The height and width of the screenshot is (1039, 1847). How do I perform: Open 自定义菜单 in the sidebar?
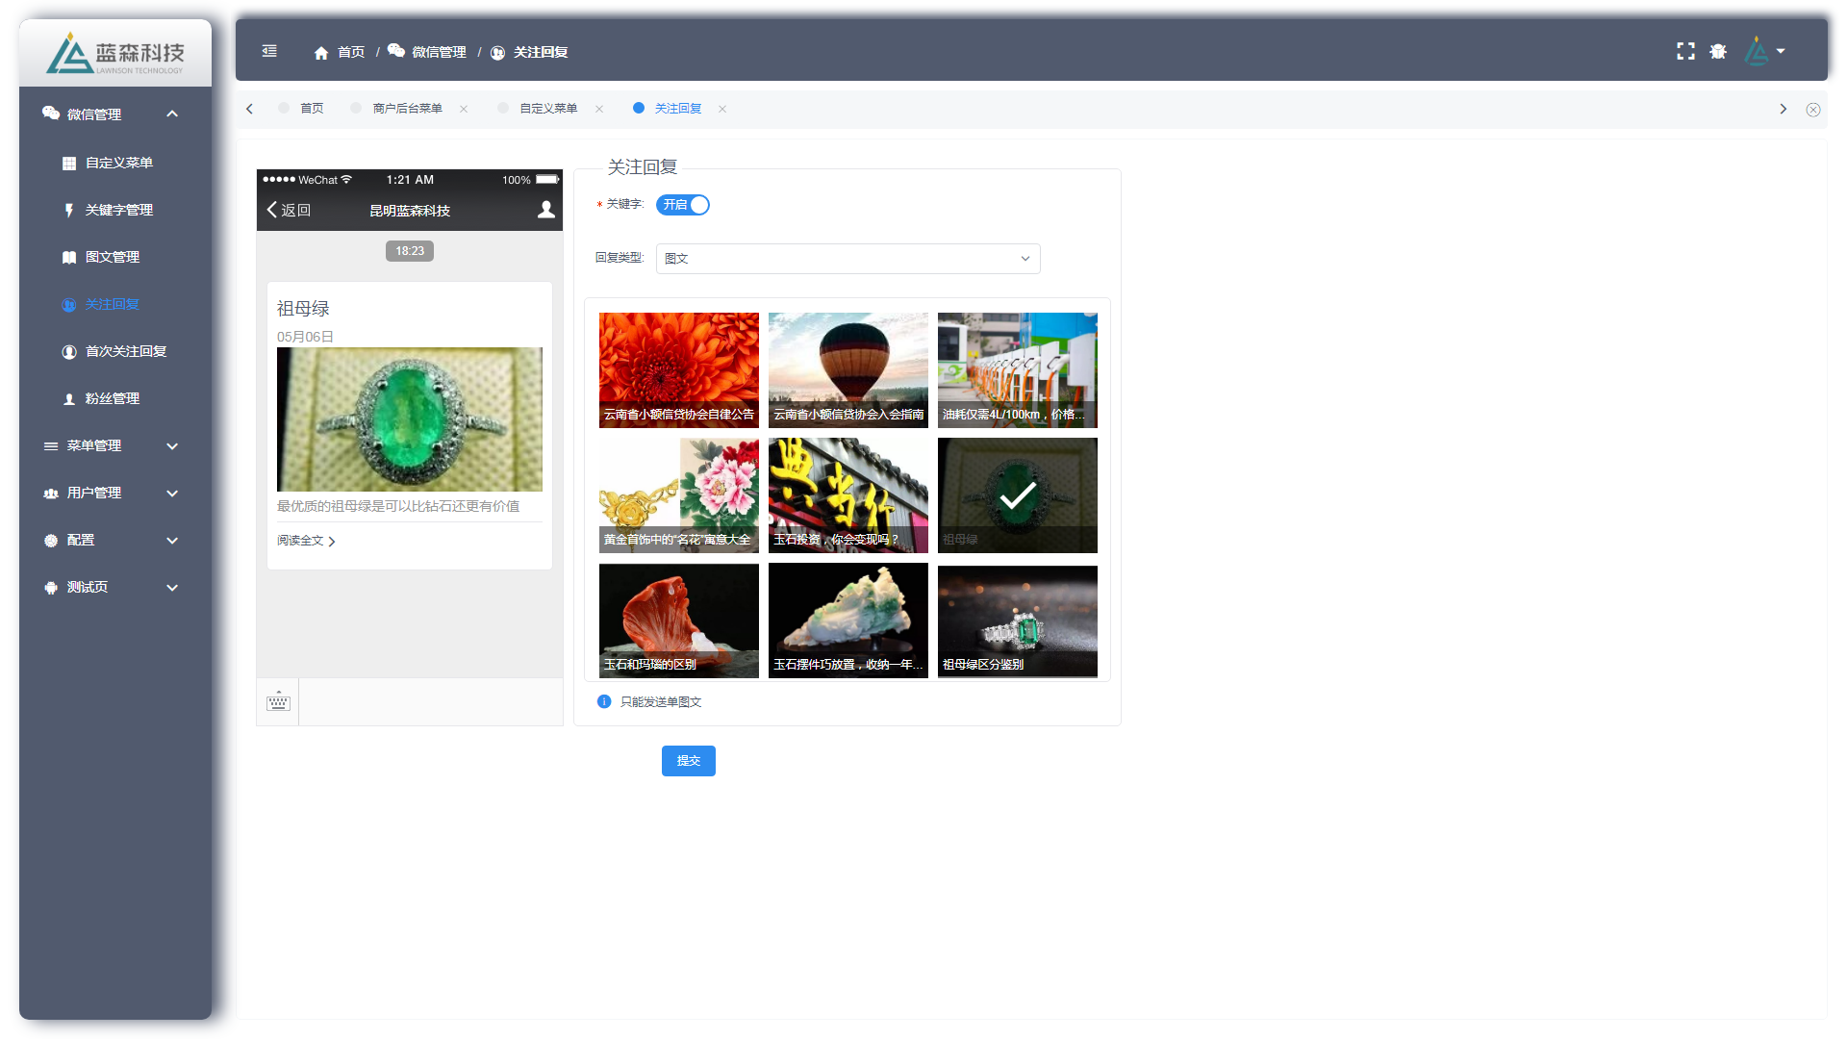click(118, 163)
